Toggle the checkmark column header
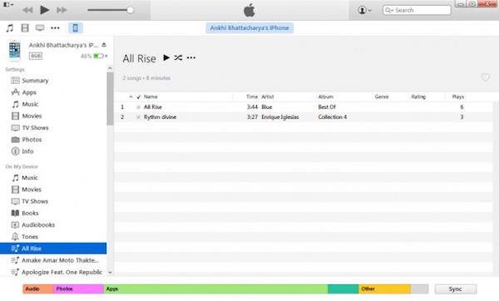Viewport: 499px width, 301px height. 138,96
